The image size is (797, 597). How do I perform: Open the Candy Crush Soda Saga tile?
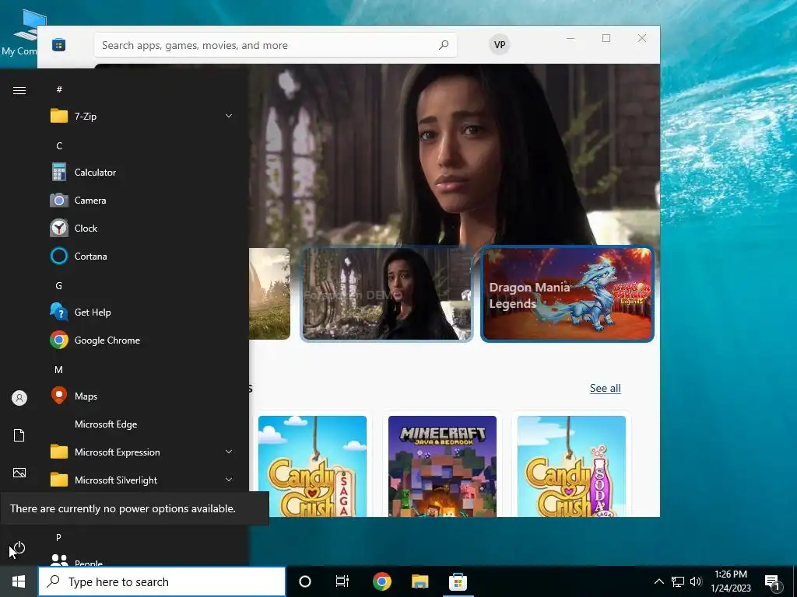click(571, 466)
